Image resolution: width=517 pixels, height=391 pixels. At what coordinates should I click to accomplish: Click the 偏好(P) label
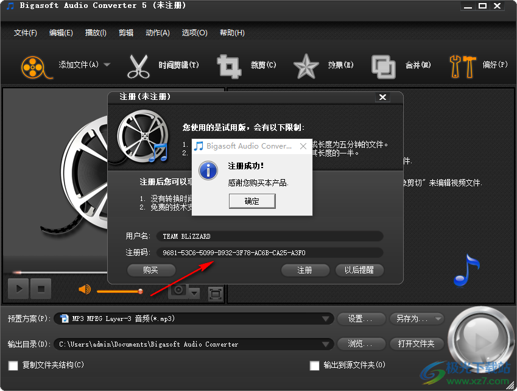click(495, 65)
